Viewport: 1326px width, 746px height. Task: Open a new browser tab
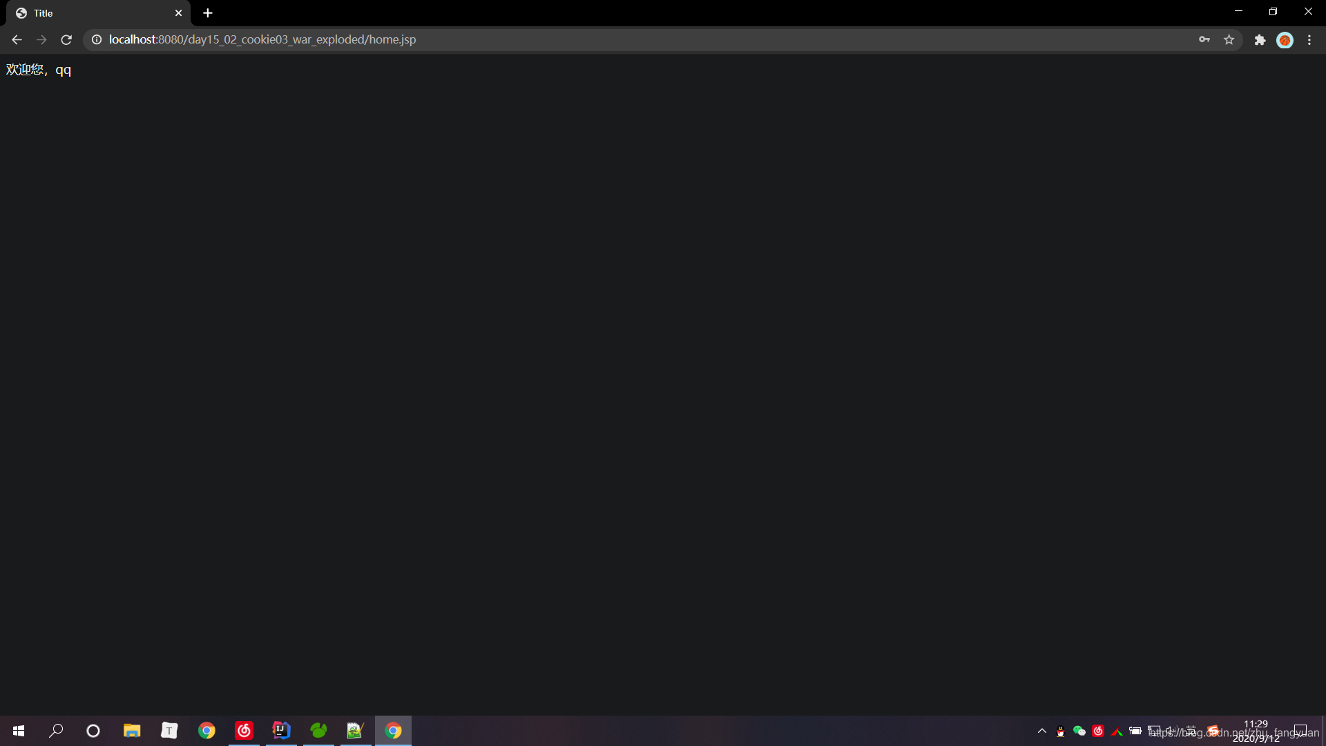pos(208,13)
